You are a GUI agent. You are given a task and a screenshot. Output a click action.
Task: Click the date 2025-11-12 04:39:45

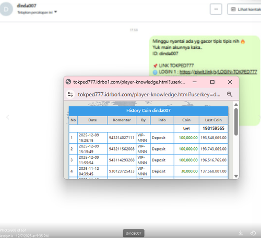89,171
